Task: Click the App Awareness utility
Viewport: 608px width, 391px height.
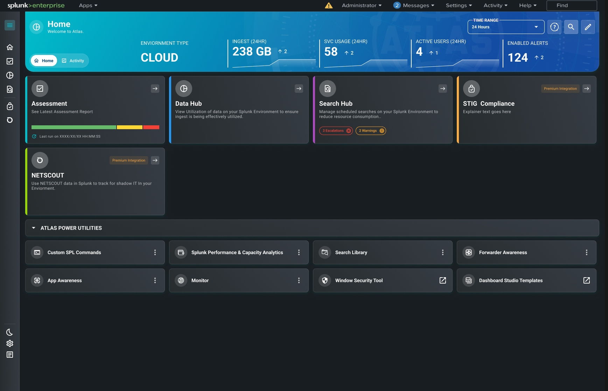Action: (95, 280)
